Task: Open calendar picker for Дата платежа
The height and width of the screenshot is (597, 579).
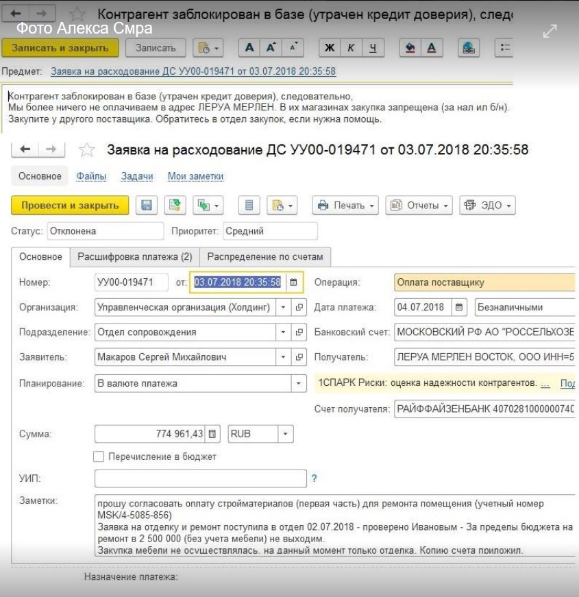Action: point(459,307)
